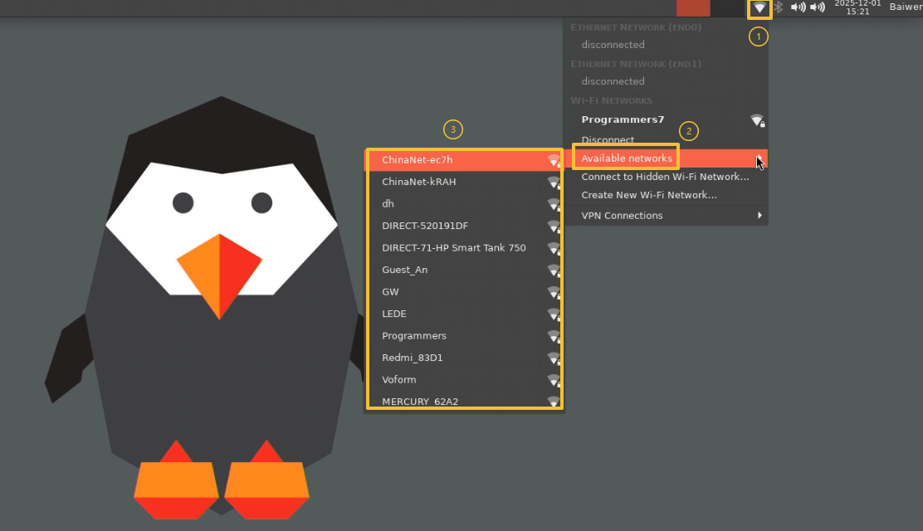The width and height of the screenshot is (923, 531).
Task: Pick the Redmi_83D1 Wi-Fi network
Action: click(x=413, y=358)
